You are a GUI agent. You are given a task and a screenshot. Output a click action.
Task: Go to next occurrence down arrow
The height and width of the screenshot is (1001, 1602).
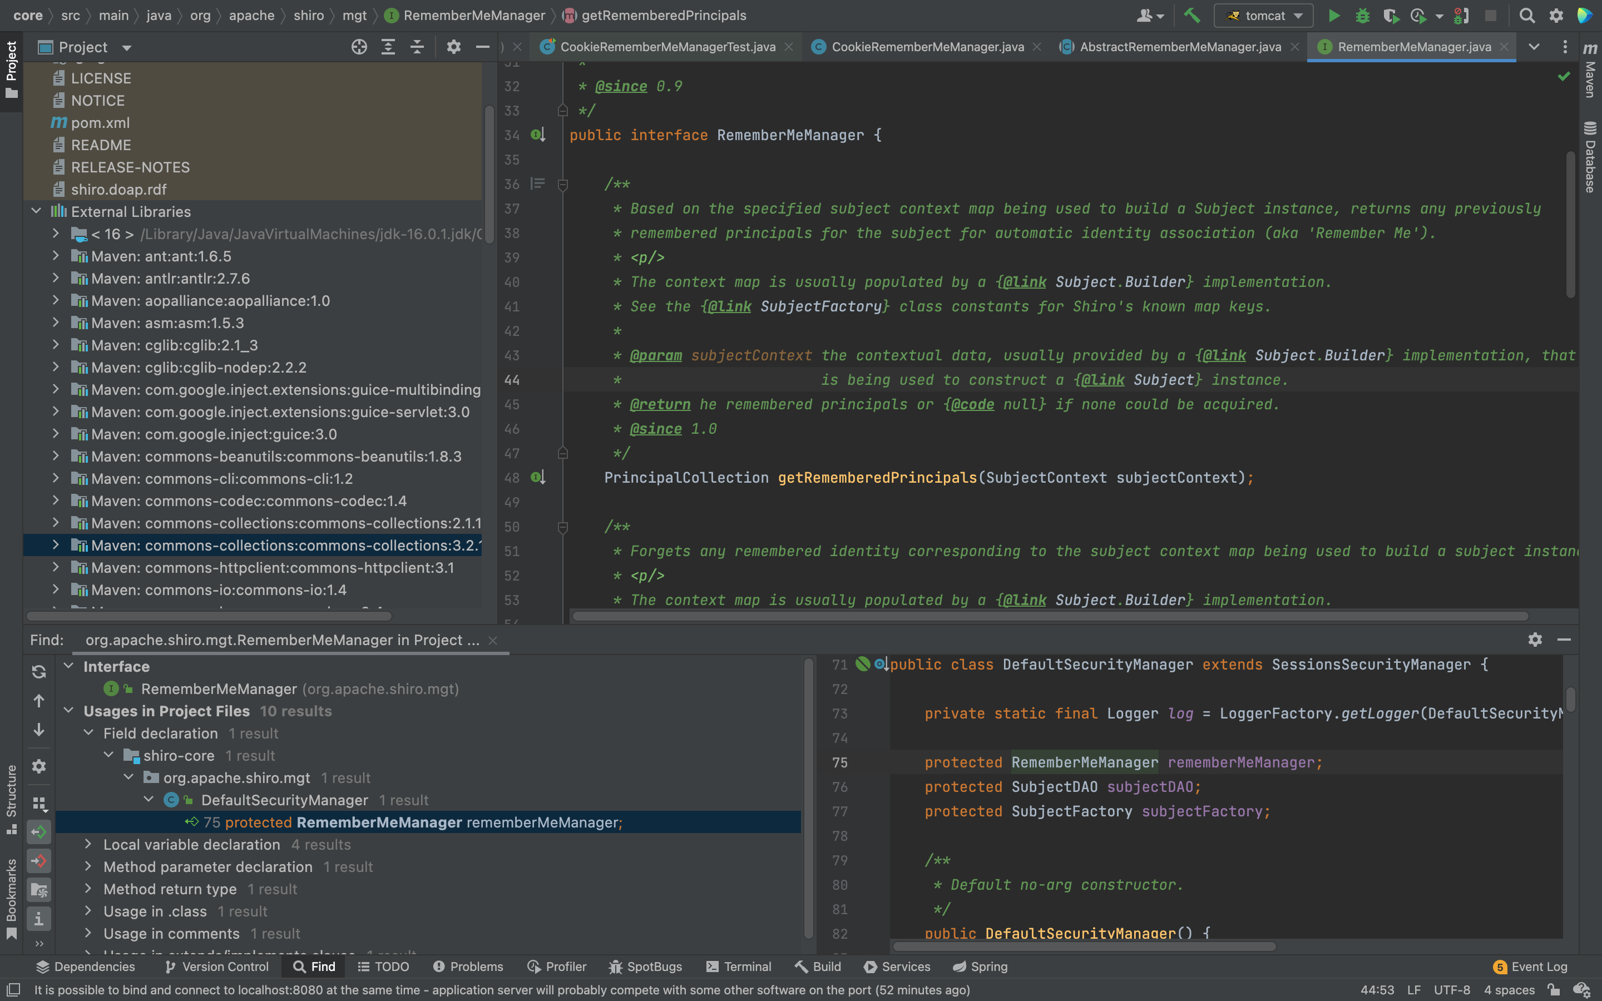tap(39, 730)
